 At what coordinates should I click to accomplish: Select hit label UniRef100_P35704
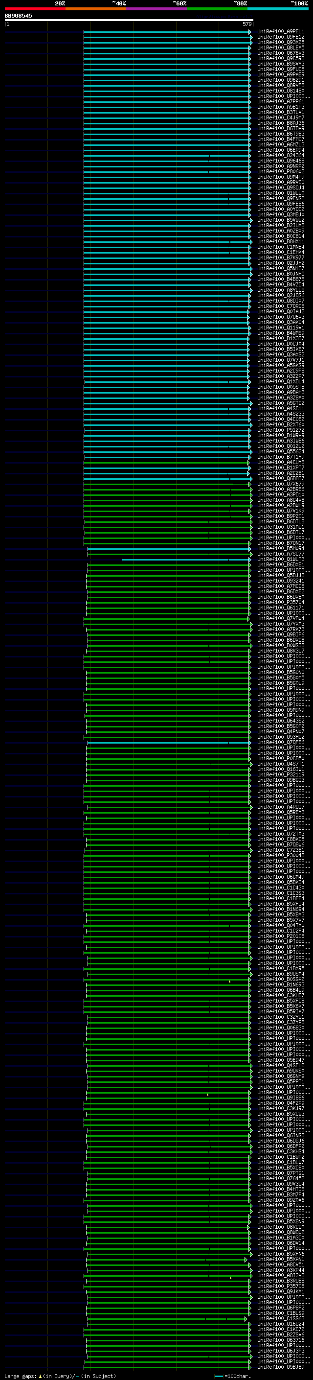(280, 602)
